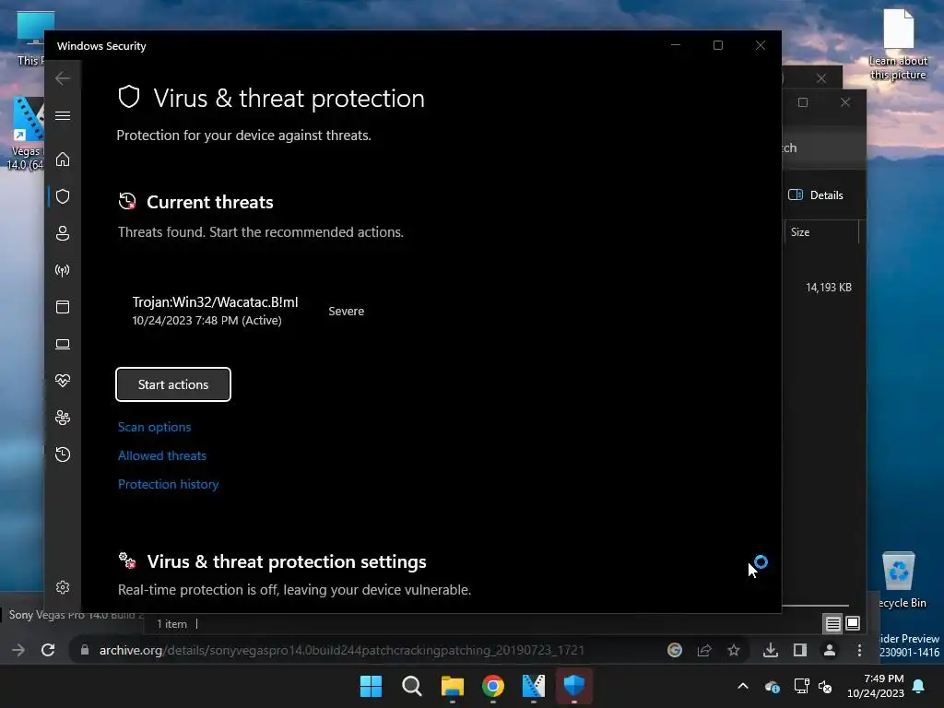Open the Protection history link
This screenshot has height=708, width=944.
[x=168, y=484]
